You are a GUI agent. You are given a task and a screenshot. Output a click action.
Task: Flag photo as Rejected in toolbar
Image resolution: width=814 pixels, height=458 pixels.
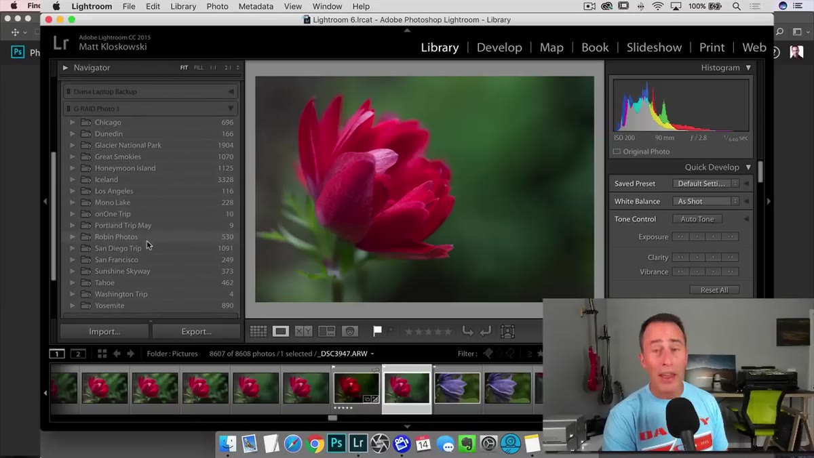pyautogui.click(x=391, y=331)
